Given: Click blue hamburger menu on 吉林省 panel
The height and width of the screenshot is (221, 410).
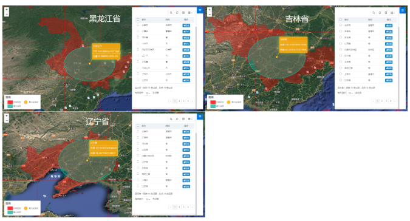Looking at the screenshot, I should (403, 10).
